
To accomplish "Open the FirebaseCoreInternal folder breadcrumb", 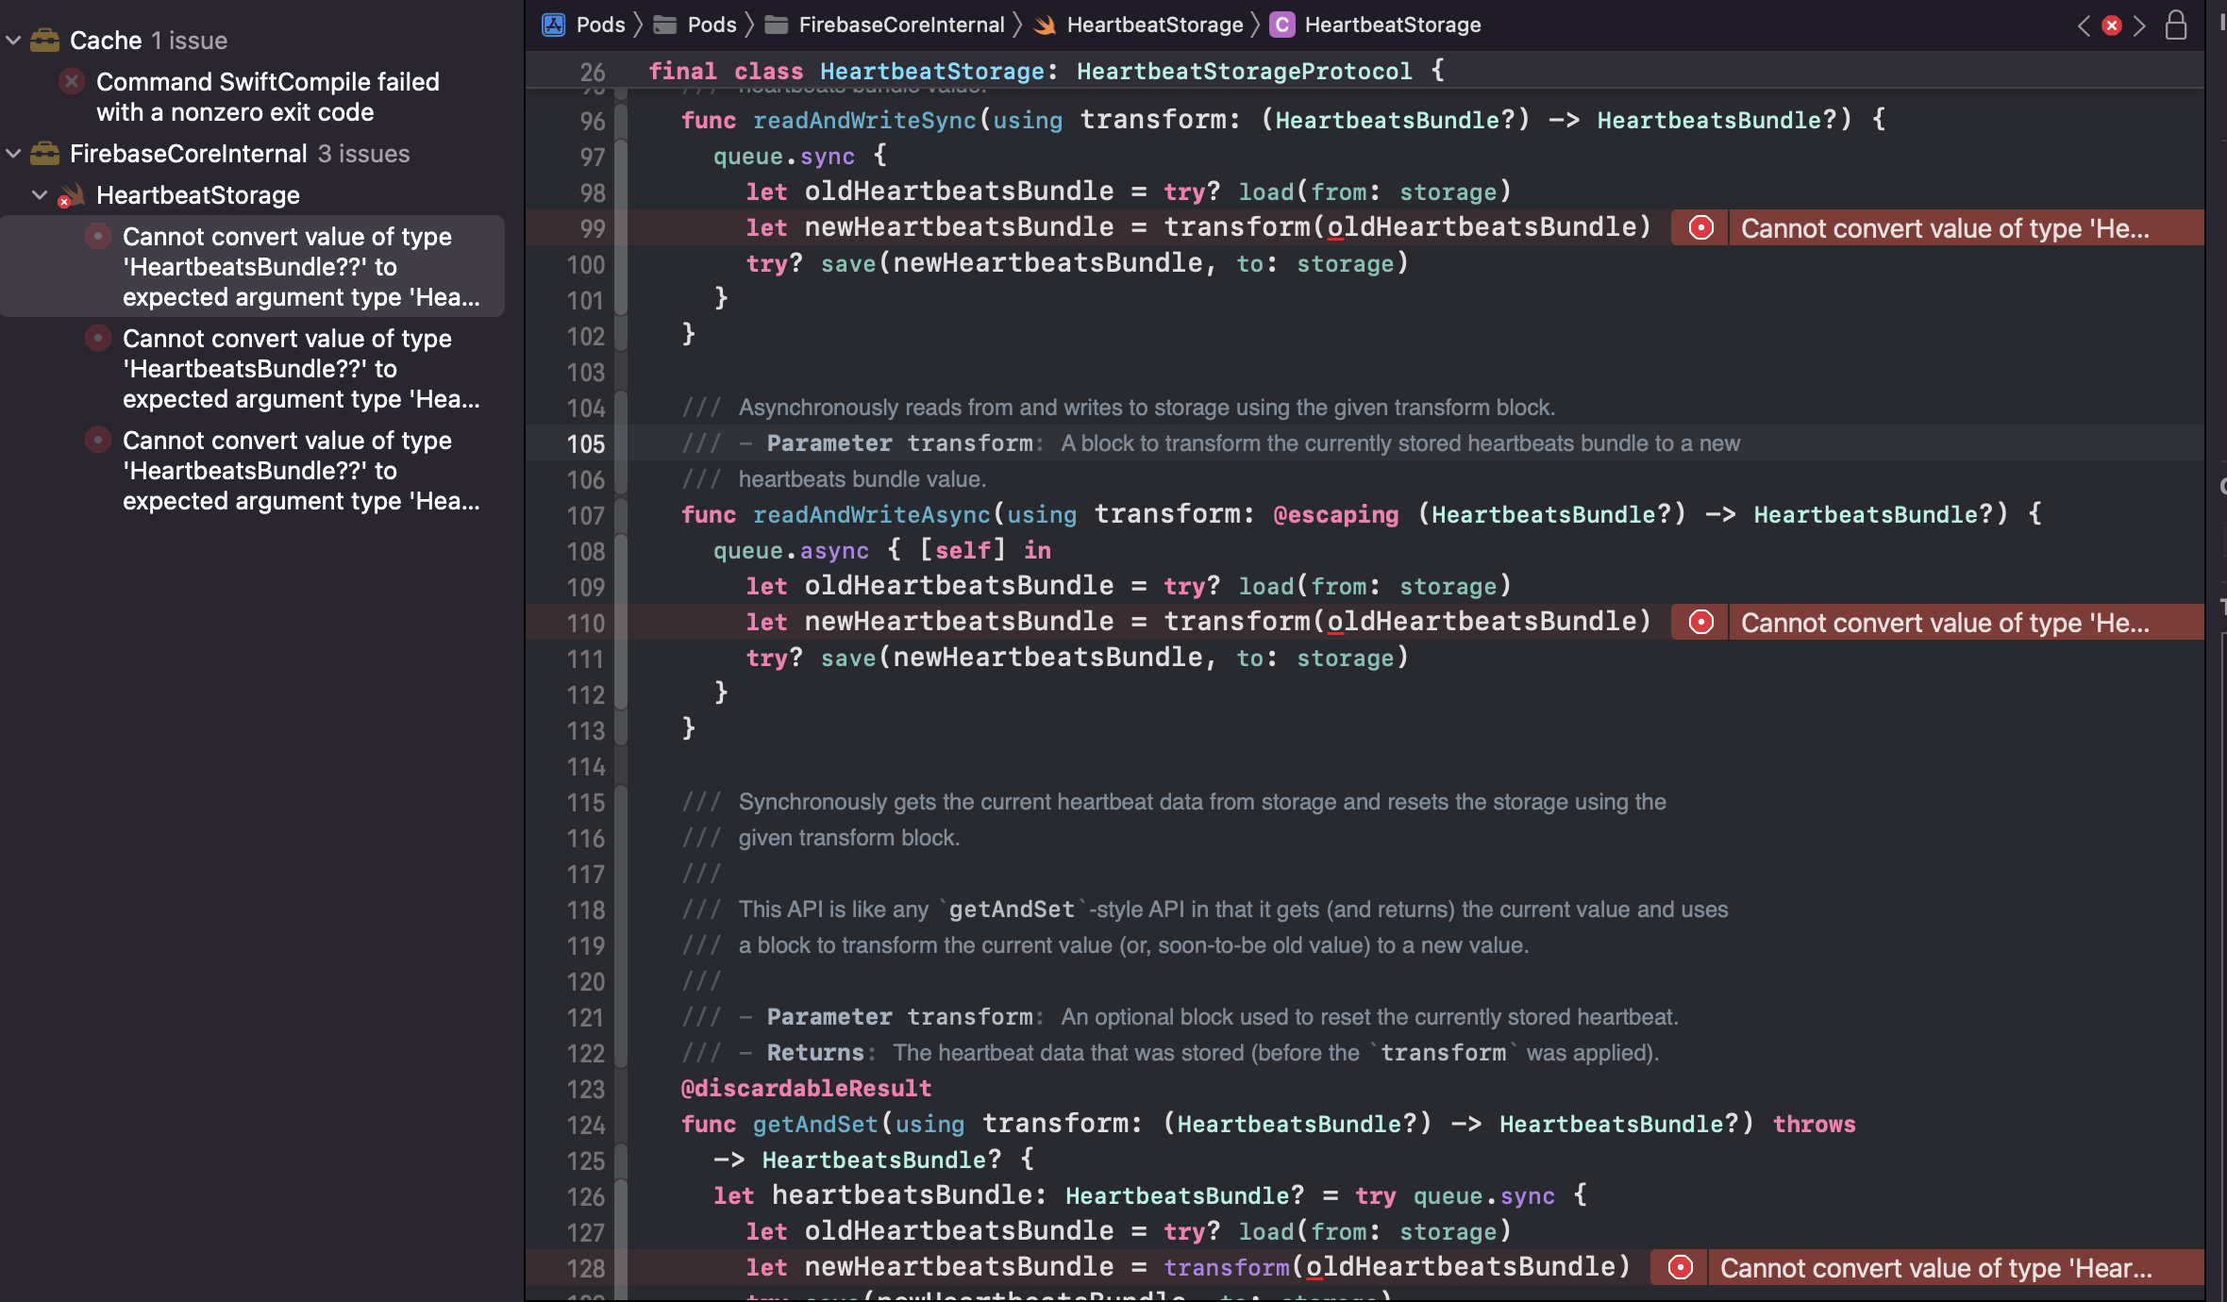I will pyautogui.click(x=900, y=25).
